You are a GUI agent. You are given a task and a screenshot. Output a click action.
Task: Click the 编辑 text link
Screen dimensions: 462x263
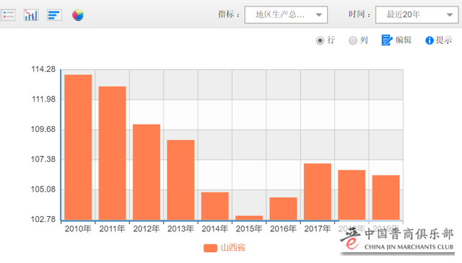pyautogui.click(x=404, y=40)
